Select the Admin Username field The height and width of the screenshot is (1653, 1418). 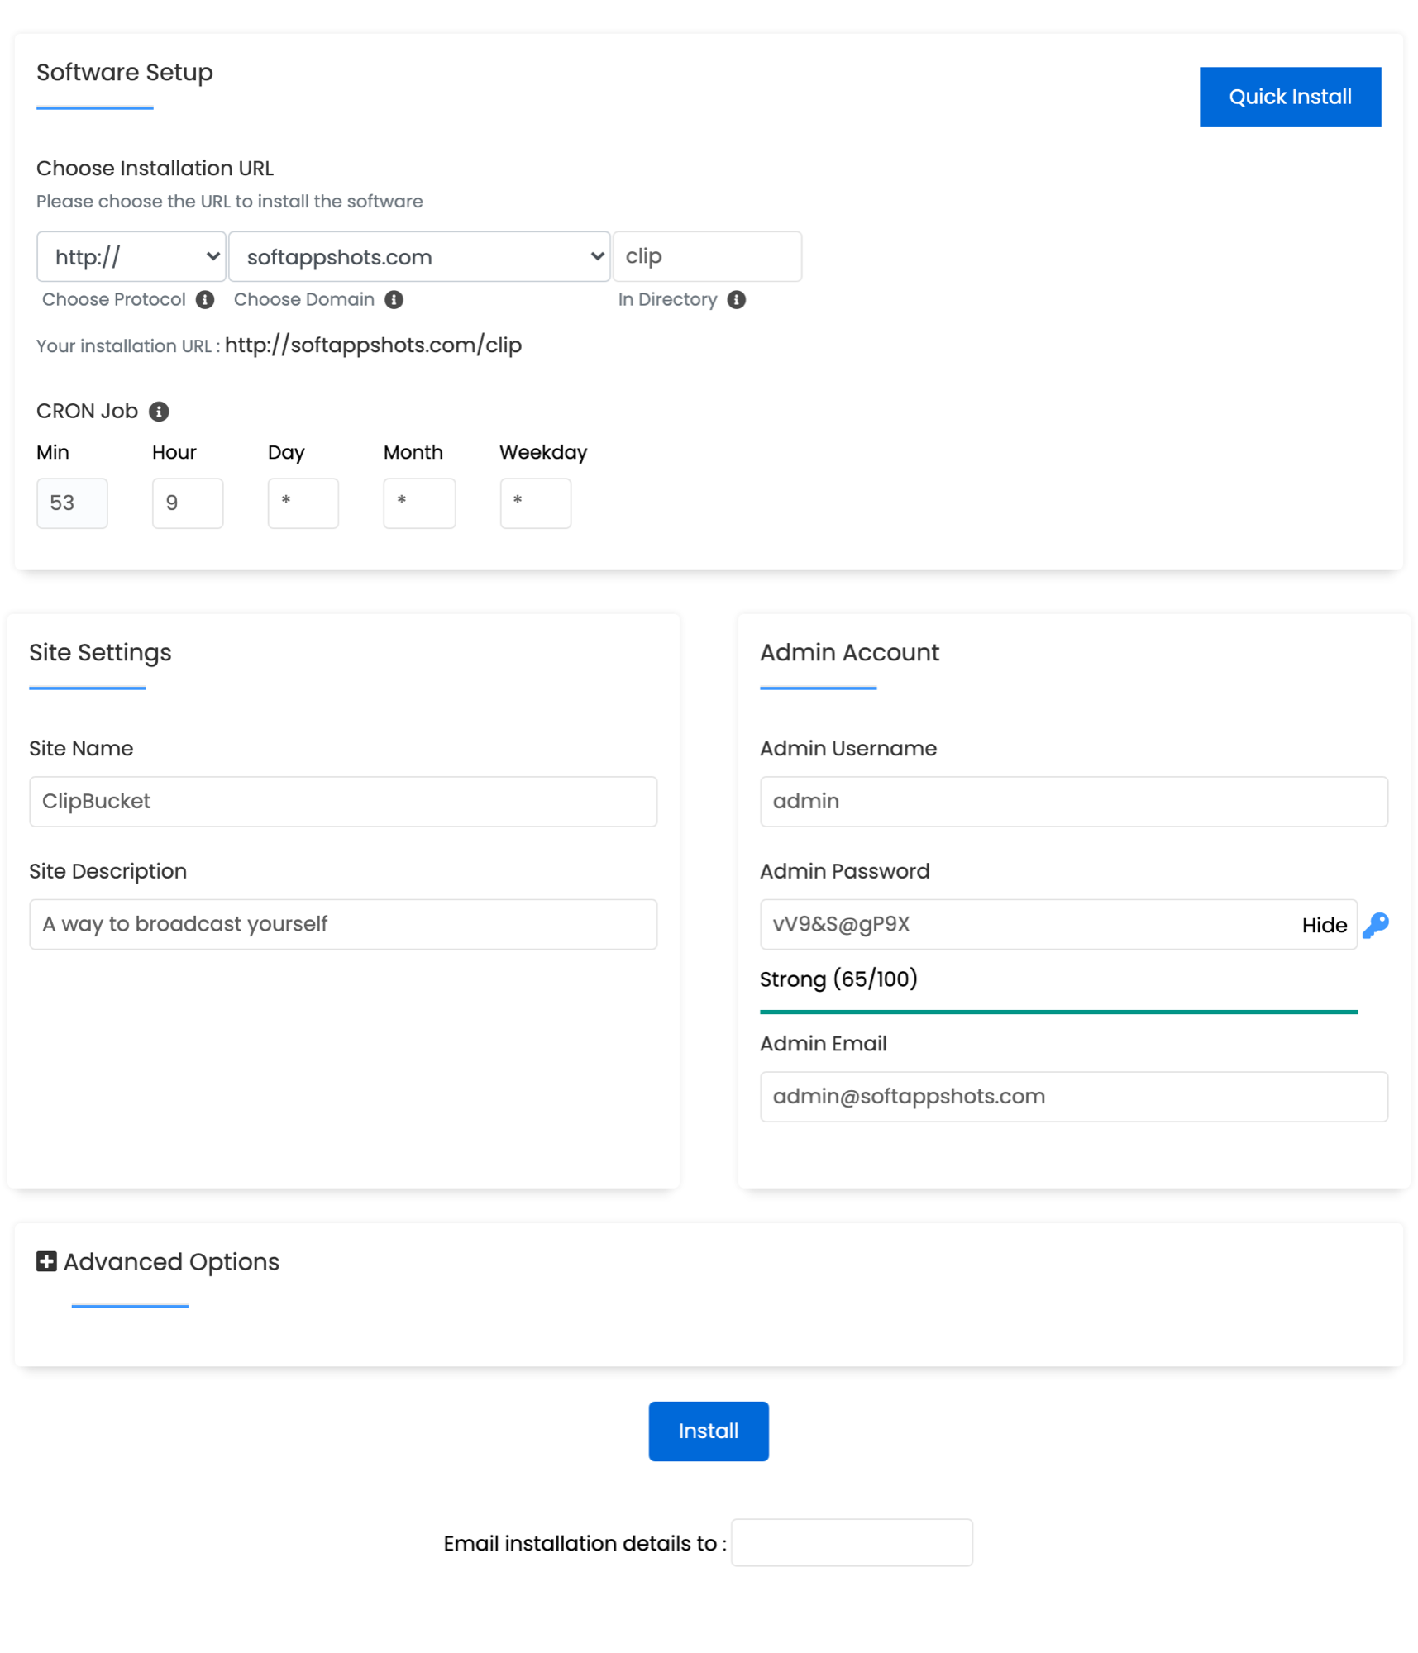pyautogui.click(x=1073, y=801)
